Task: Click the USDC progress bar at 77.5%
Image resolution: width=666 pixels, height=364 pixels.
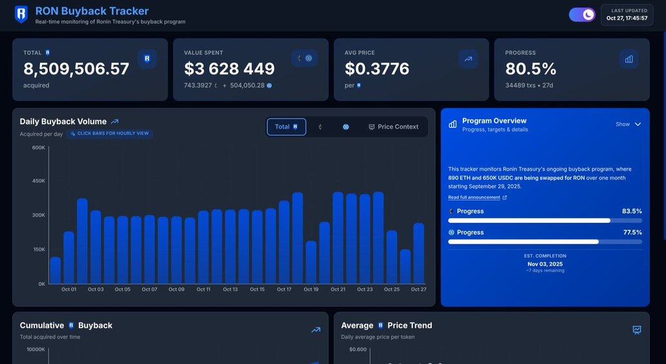Action: (545, 242)
